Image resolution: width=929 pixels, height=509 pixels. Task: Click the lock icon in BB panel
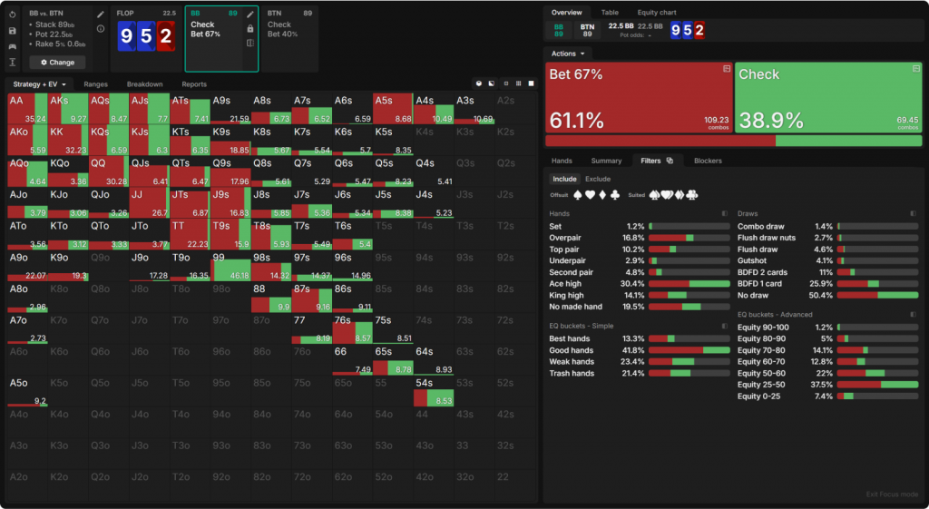click(250, 29)
